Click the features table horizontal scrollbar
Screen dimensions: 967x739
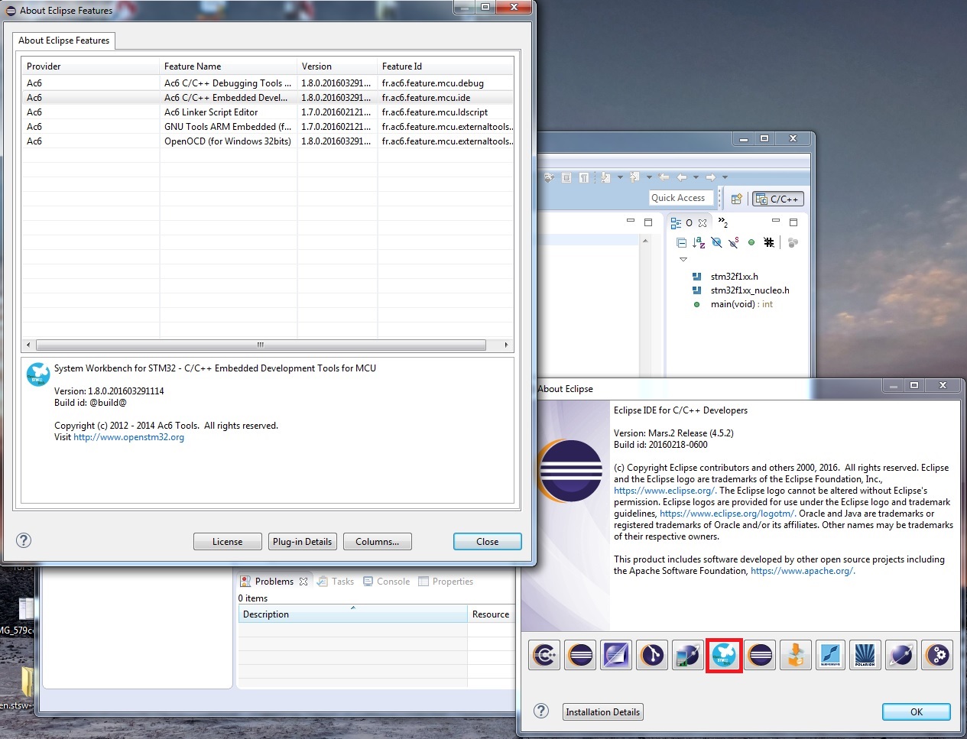(260, 345)
